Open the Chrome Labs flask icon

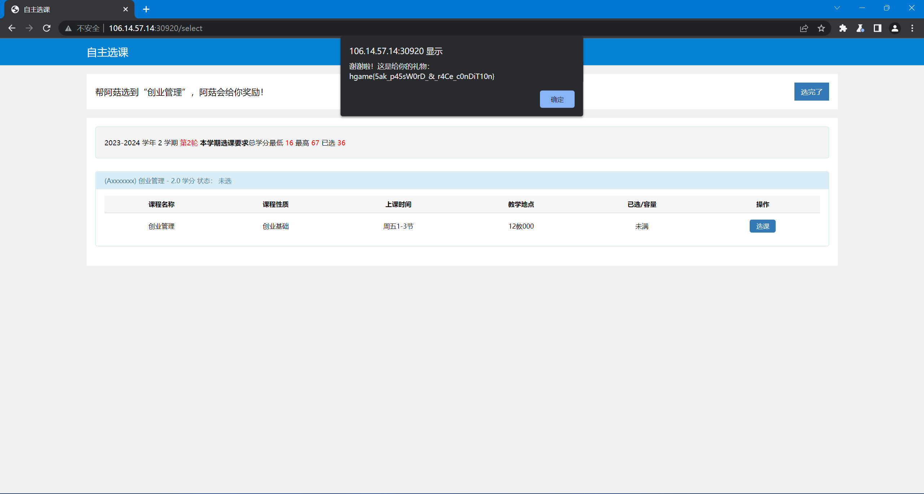pos(860,28)
